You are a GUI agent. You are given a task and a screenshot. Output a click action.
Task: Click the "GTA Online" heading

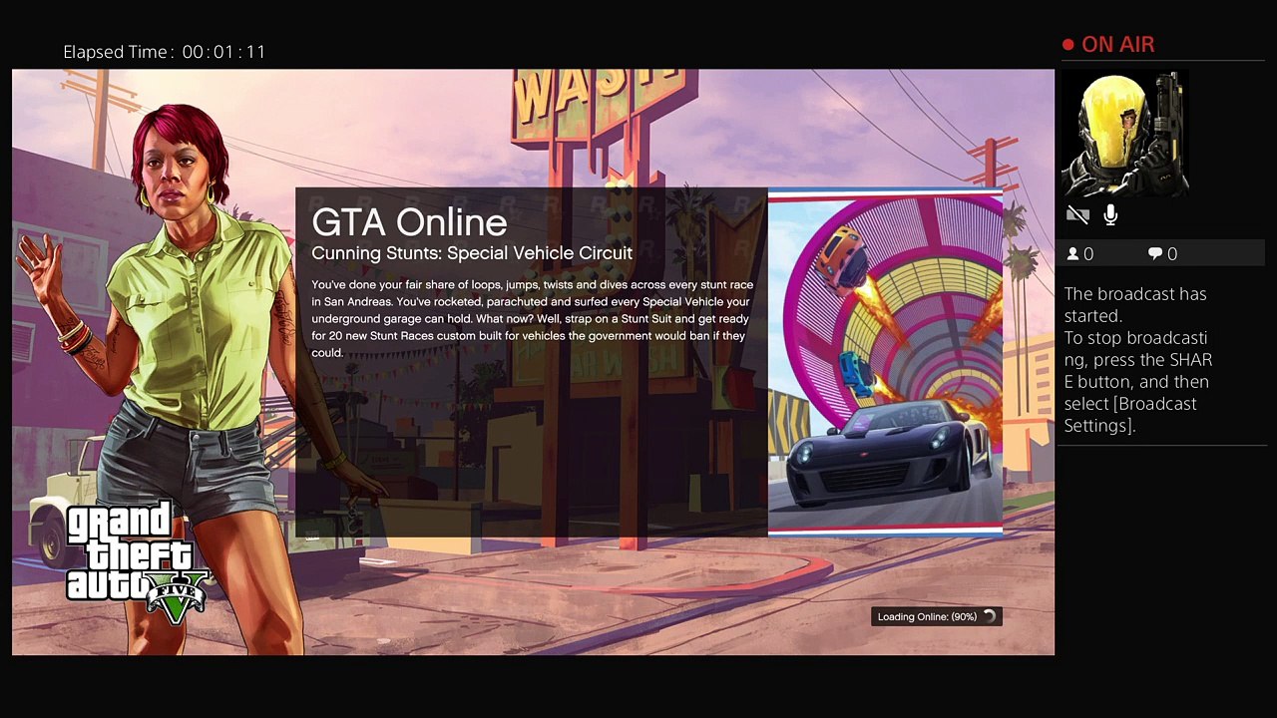[x=409, y=221]
